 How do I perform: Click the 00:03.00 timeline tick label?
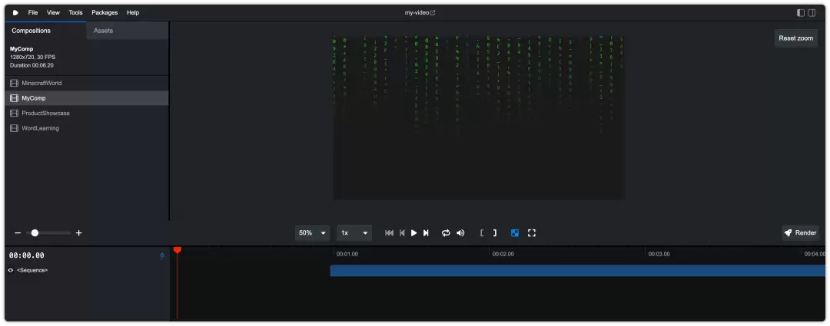659,254
